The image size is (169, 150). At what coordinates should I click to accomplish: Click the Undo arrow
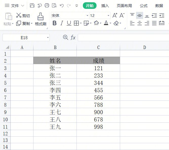(62, 6)
